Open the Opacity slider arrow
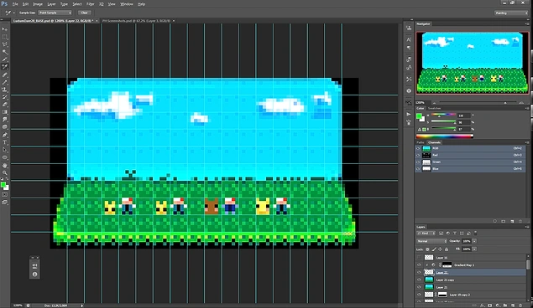The width and height of the screenshot is (533, 308). [x=474, y=241]
